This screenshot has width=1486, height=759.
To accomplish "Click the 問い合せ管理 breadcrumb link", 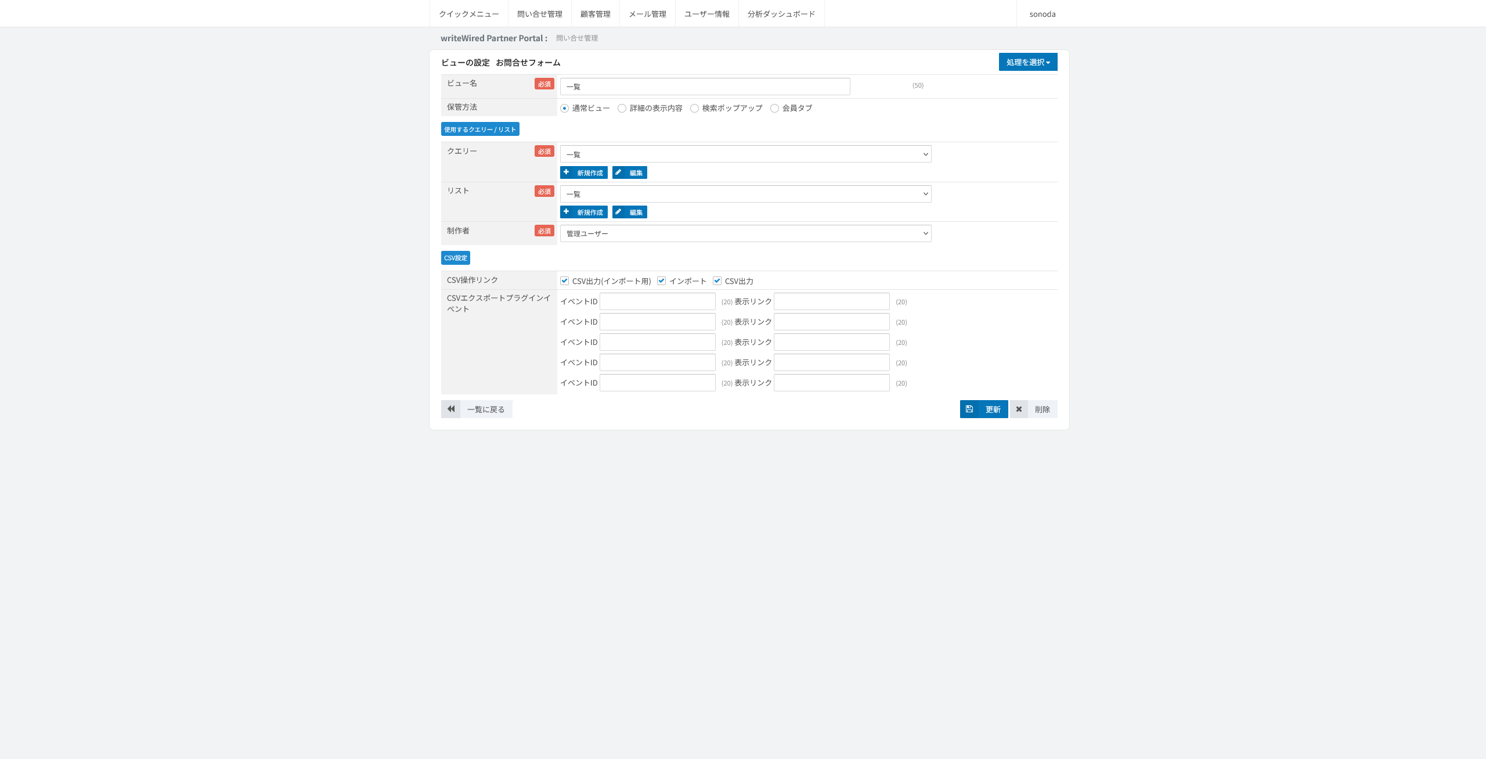I will click(577, 38).
